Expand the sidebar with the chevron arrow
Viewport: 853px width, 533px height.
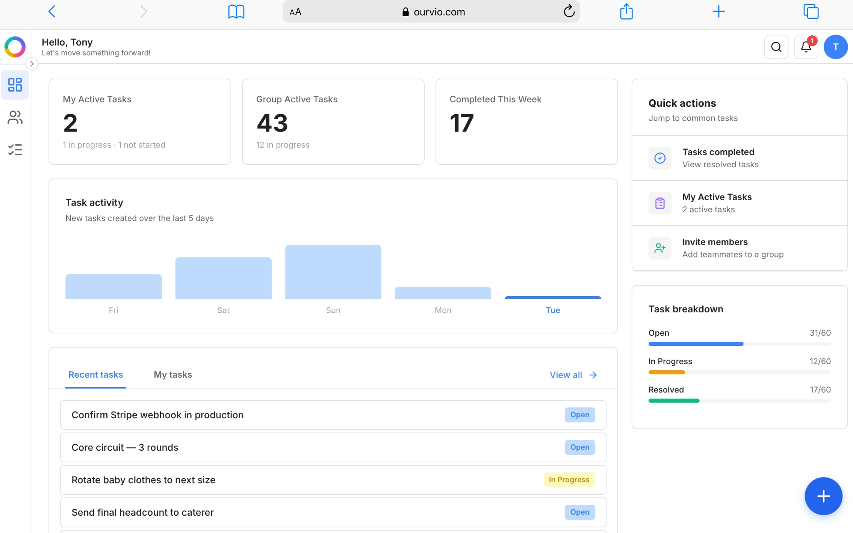[32, 64]
